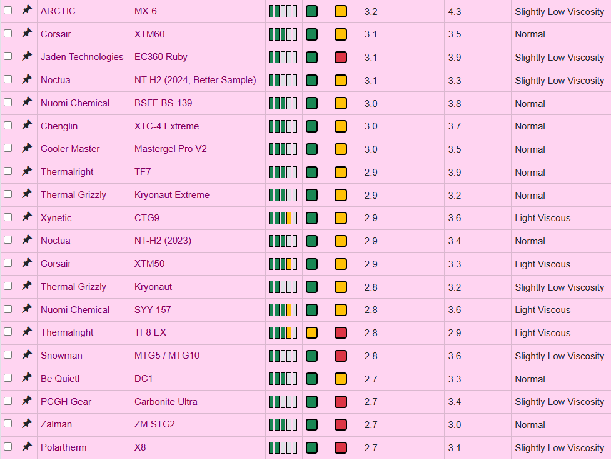Tick the Snowman MTG5 / MTG10 checkbox
Screen dimensions: 611x460
[8, 355]
